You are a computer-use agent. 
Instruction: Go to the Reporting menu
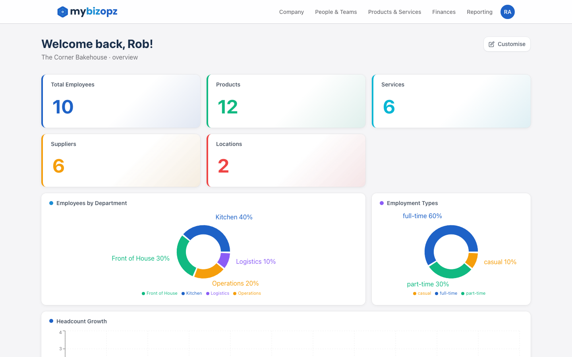click(479, 12)
